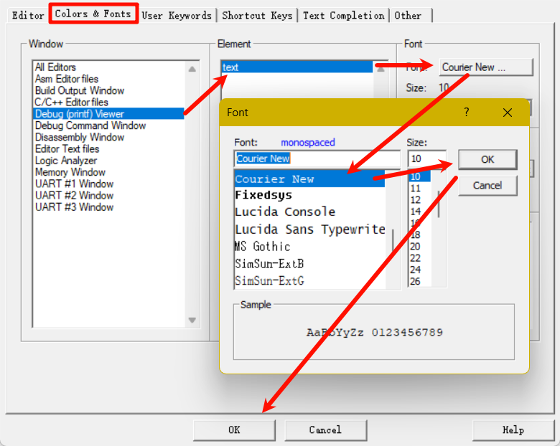The width and height of the screenshot is (560, 446).
Task: Select the 'text' element item
Action: point(297,67)
